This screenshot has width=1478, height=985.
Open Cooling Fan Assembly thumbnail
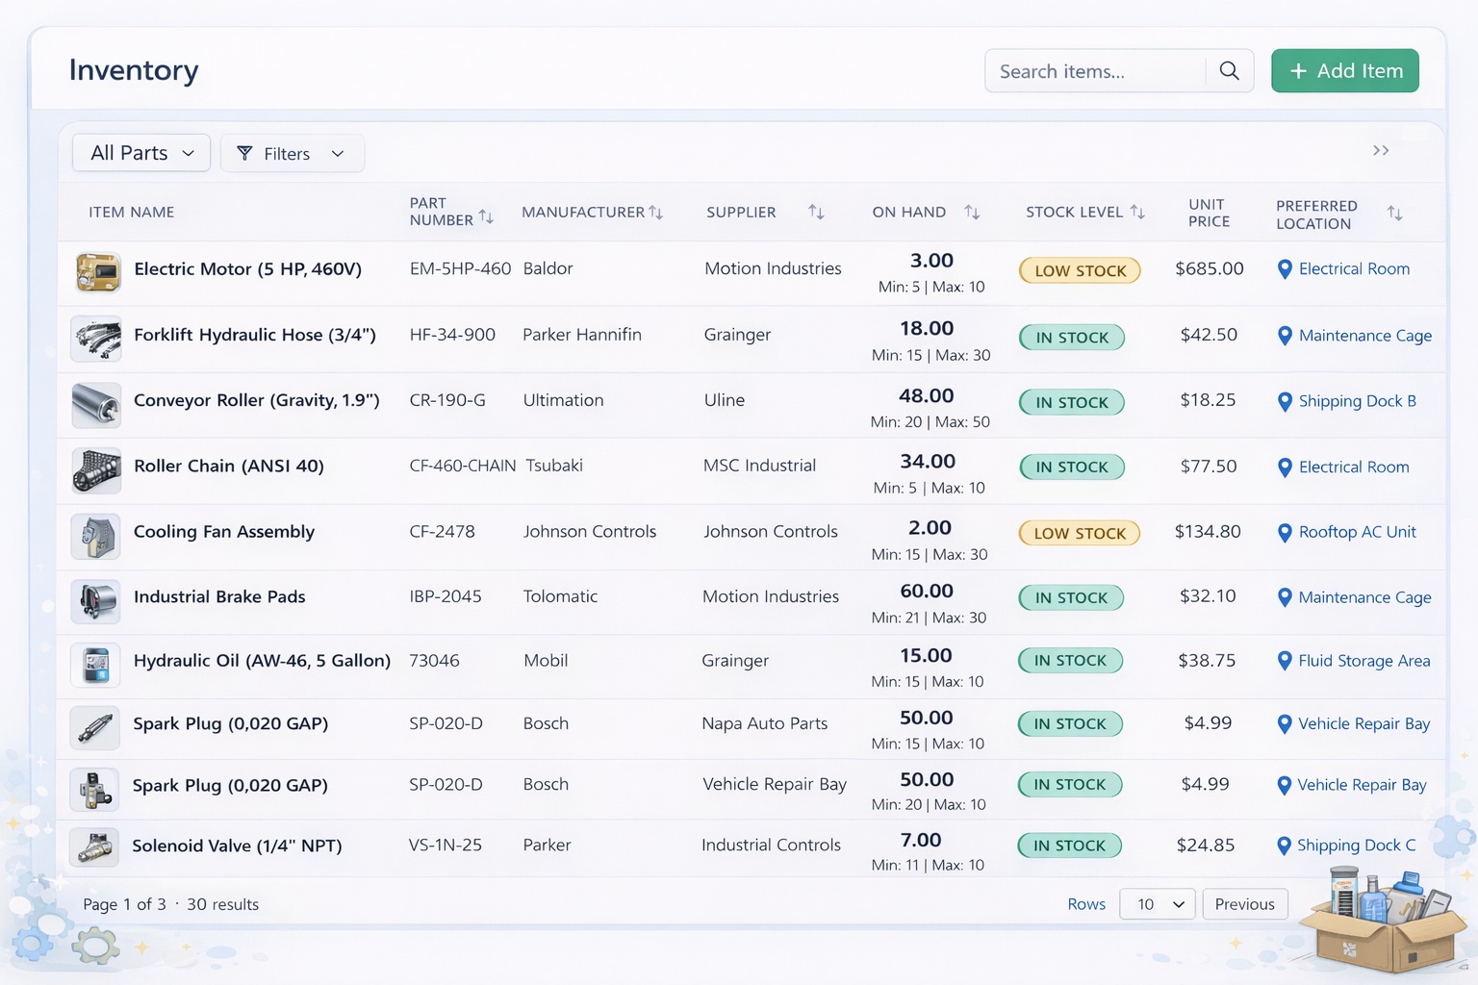coord(95,536)
